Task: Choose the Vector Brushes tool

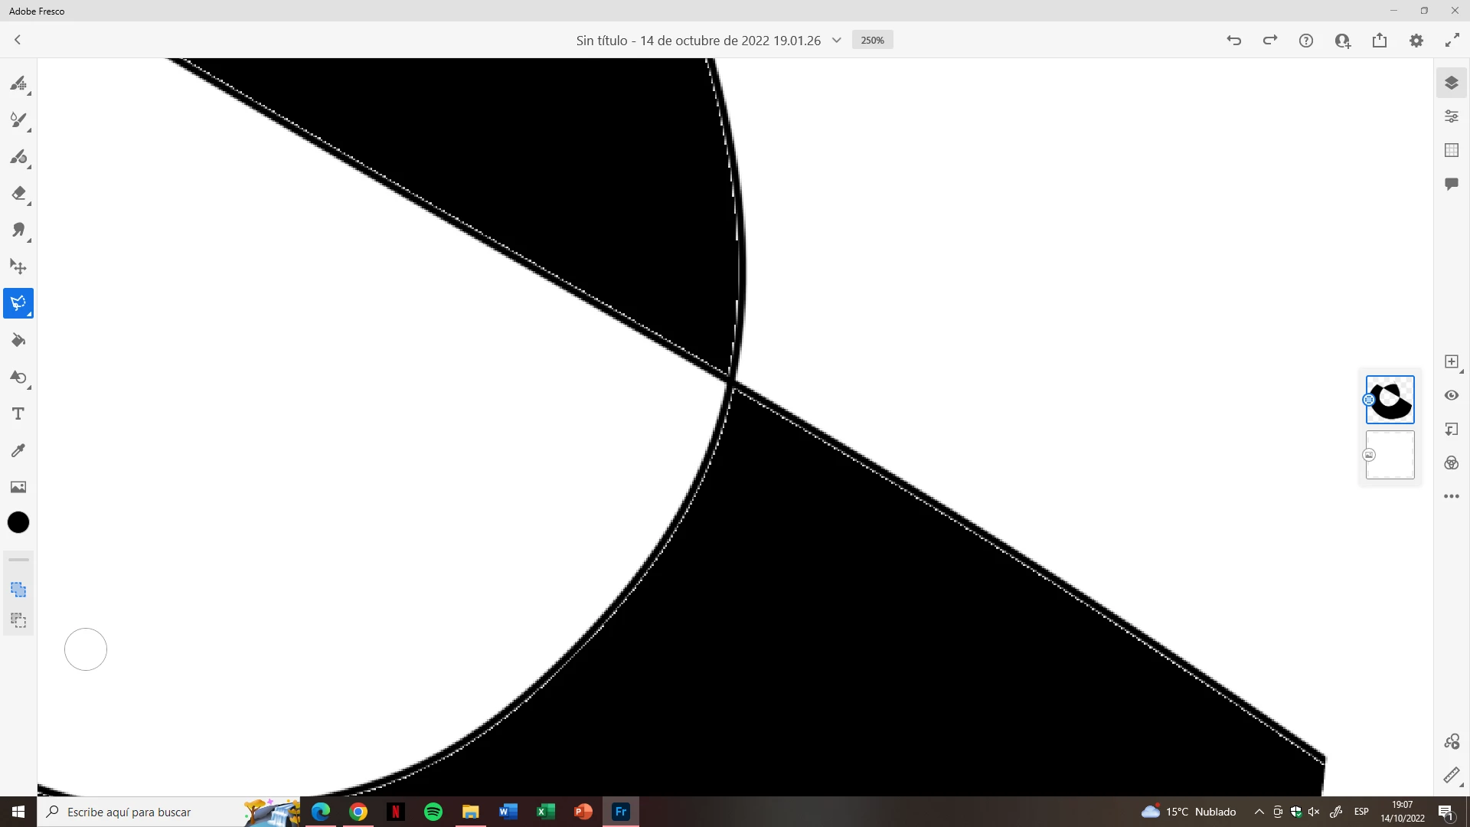Action: click(x=18, y=157)
